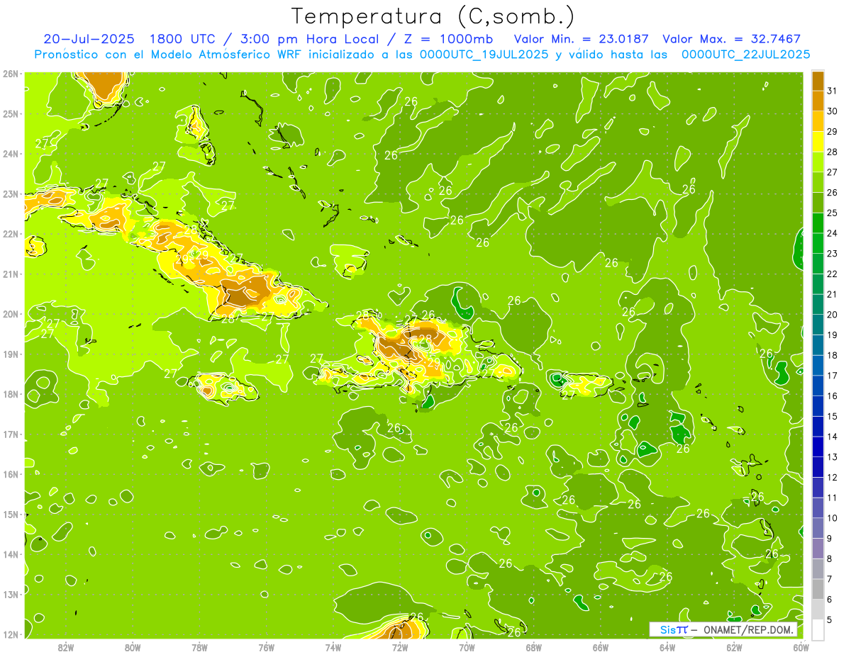851x657 pixels.
Task: Click the 26N latitude axis label
Action: (10, 74)
